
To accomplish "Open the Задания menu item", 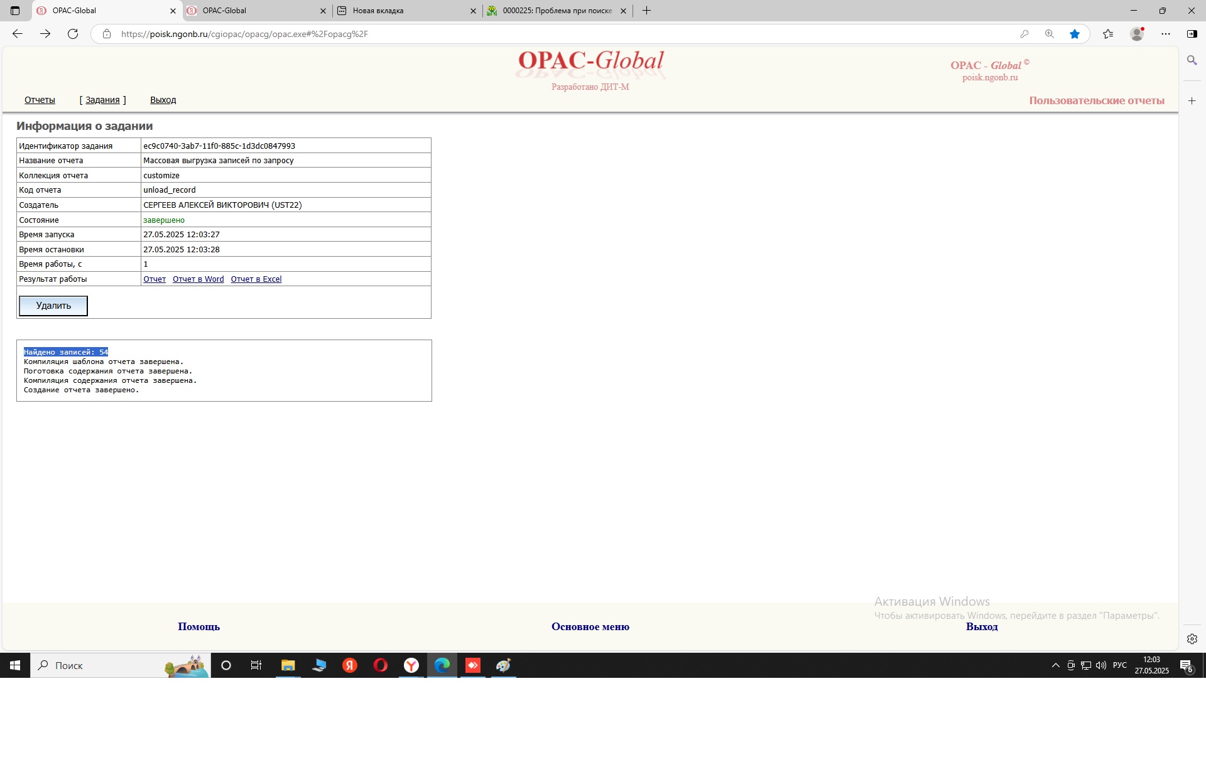I will pyautogui.click(x=102, y=100).
